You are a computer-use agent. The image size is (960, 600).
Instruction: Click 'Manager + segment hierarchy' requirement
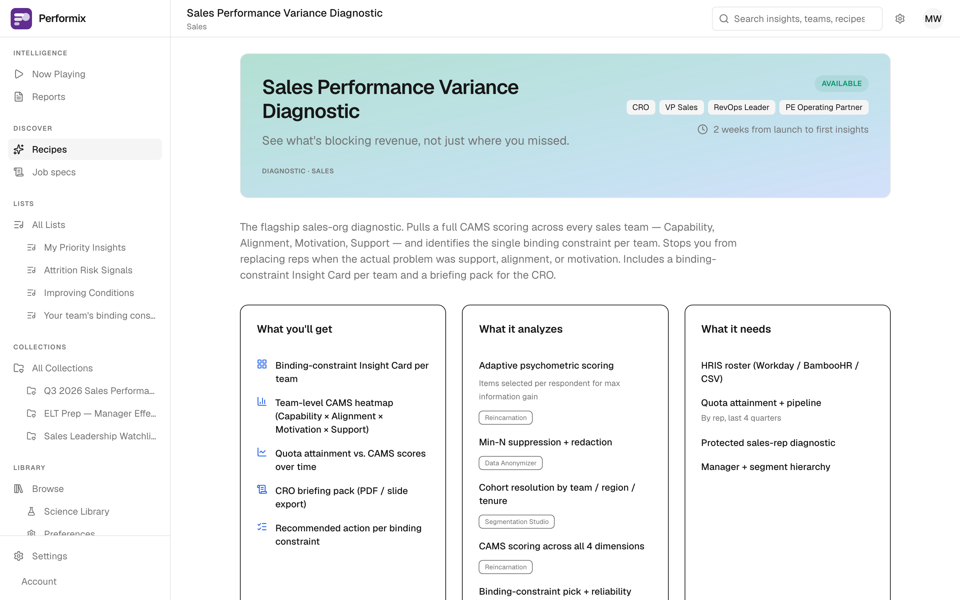point(765,467)
